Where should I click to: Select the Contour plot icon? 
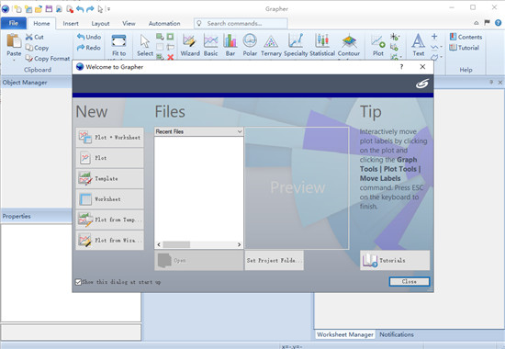coord(349,45)
